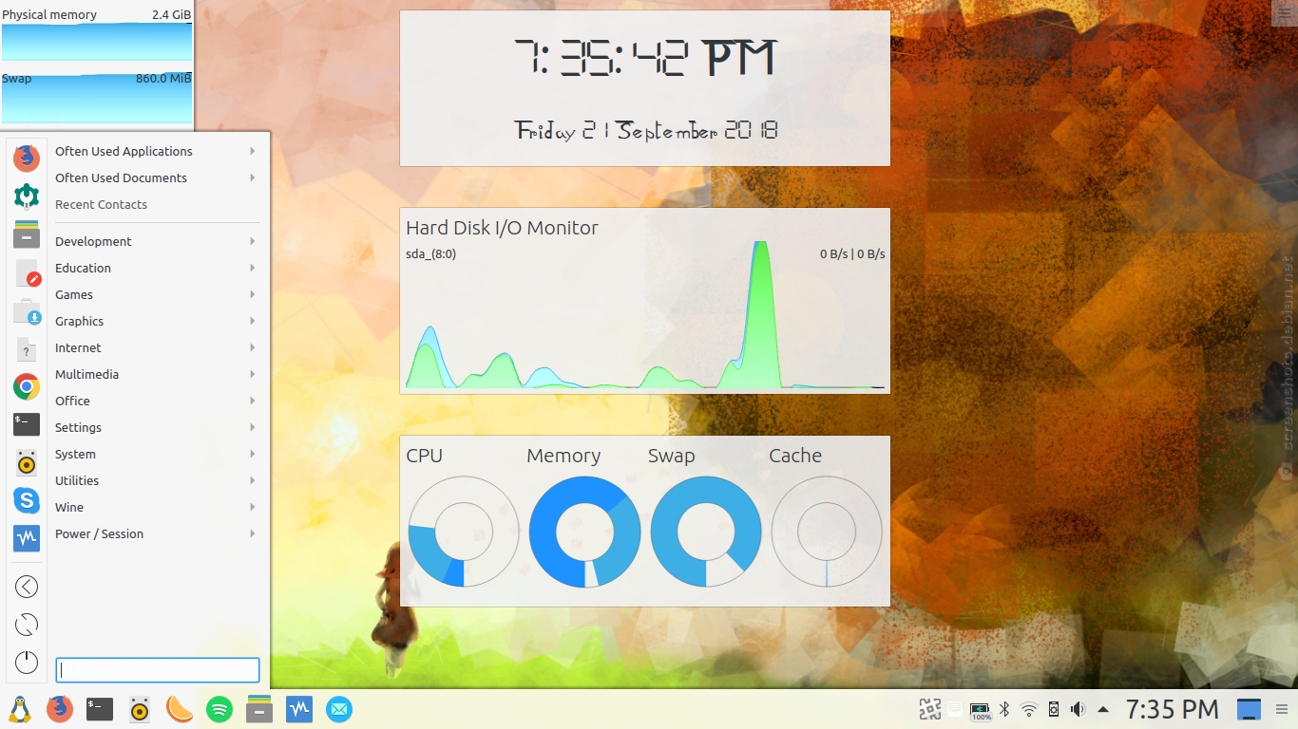Click the Cache usage ring chart
The image size is (1298, 729).
pyautogui.click(x=827, y=532)
